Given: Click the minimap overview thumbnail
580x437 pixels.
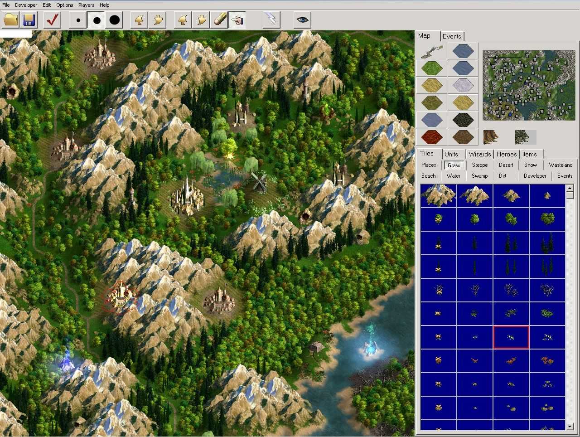Looking at the screenshot, I should pos(528,85).
